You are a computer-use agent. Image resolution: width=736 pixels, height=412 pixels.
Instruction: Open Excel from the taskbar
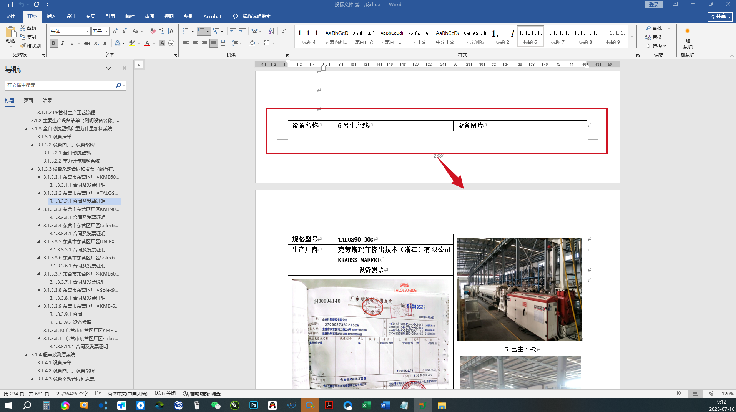tap(366, 405)
